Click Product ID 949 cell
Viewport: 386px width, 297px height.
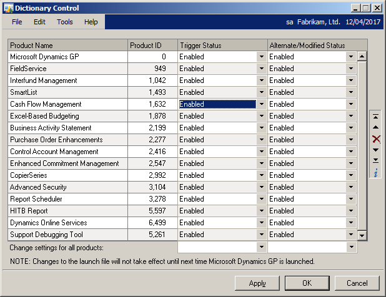(x=152, y=69)
